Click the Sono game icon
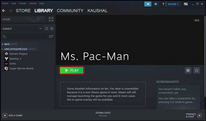The width and height of the screenshot is (206, 121). (6, 64)
